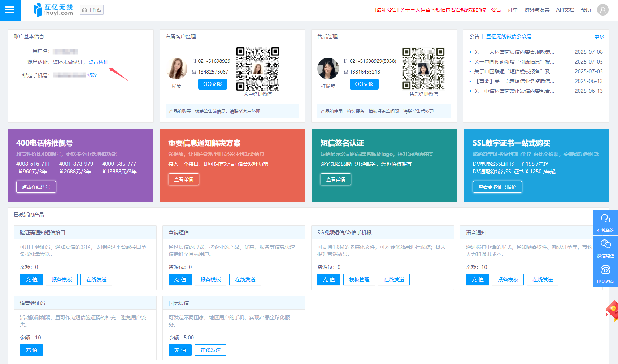Open the 订单 menu item

point(513,10)
